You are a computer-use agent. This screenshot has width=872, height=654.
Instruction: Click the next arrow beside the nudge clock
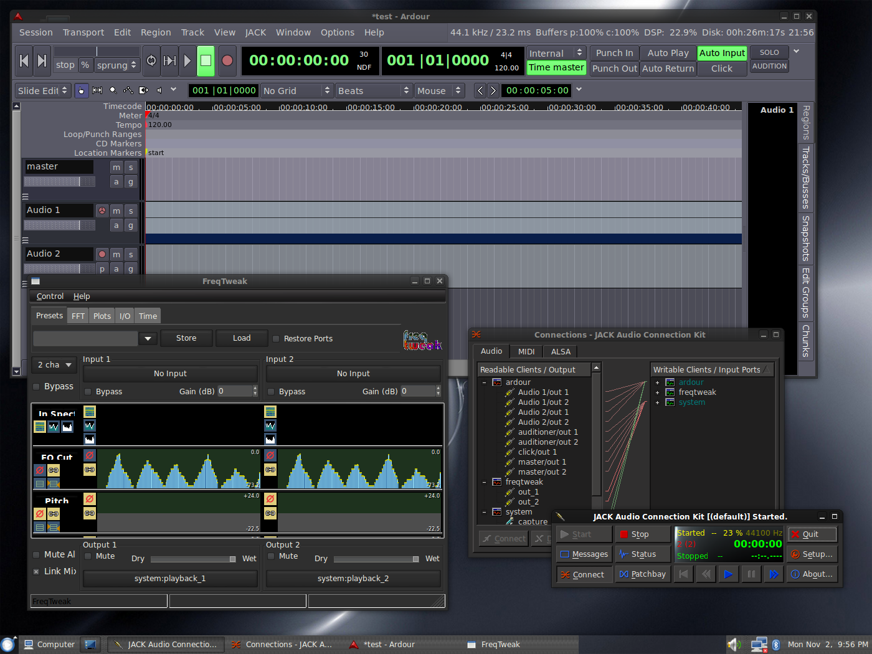[x=493, y=90]
